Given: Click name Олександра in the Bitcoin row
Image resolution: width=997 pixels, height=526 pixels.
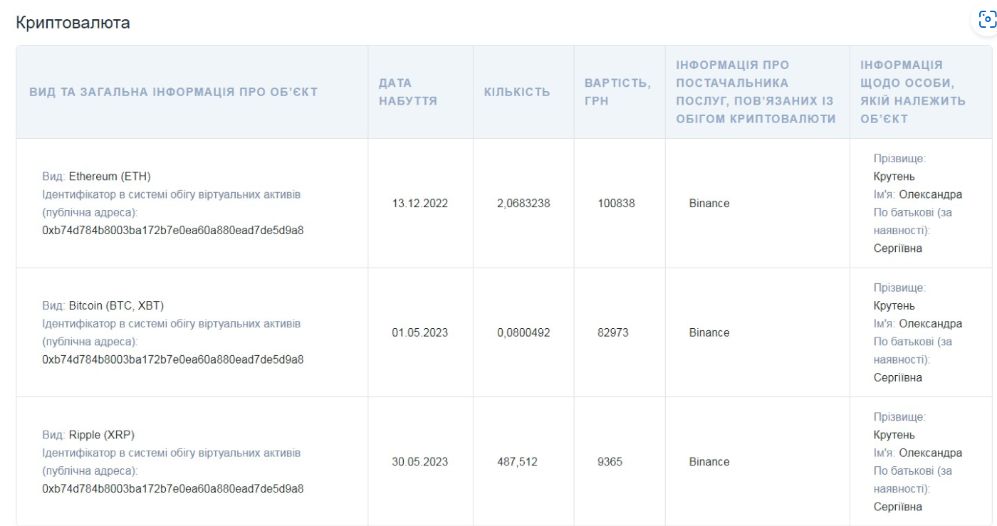Looking at the screenshot, I should coord(931,324).
